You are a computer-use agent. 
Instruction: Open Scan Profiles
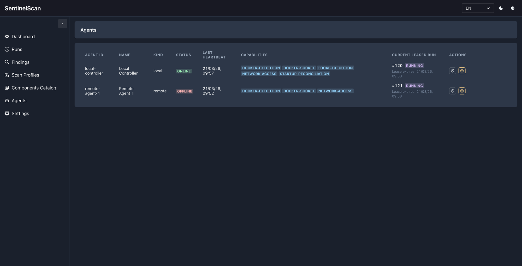tap(25, 75)
